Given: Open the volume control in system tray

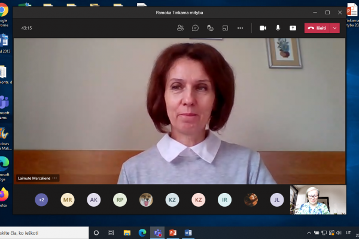Looking at the screenshot, I should coord(339,233).
